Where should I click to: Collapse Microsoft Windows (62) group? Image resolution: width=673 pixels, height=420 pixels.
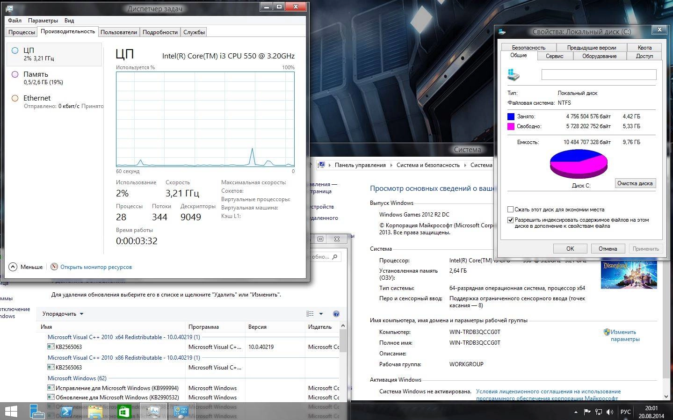pos(77,378)
